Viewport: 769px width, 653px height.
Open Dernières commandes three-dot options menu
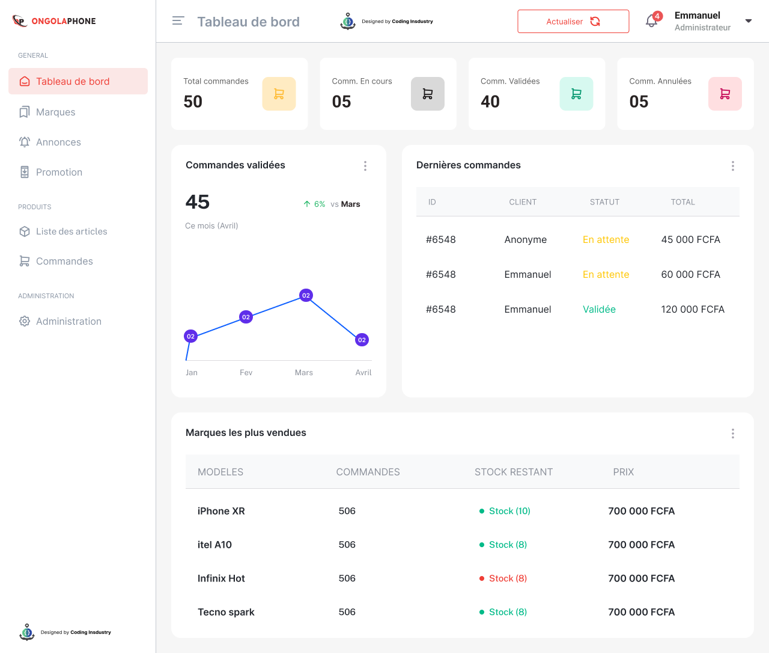(732, 166)
